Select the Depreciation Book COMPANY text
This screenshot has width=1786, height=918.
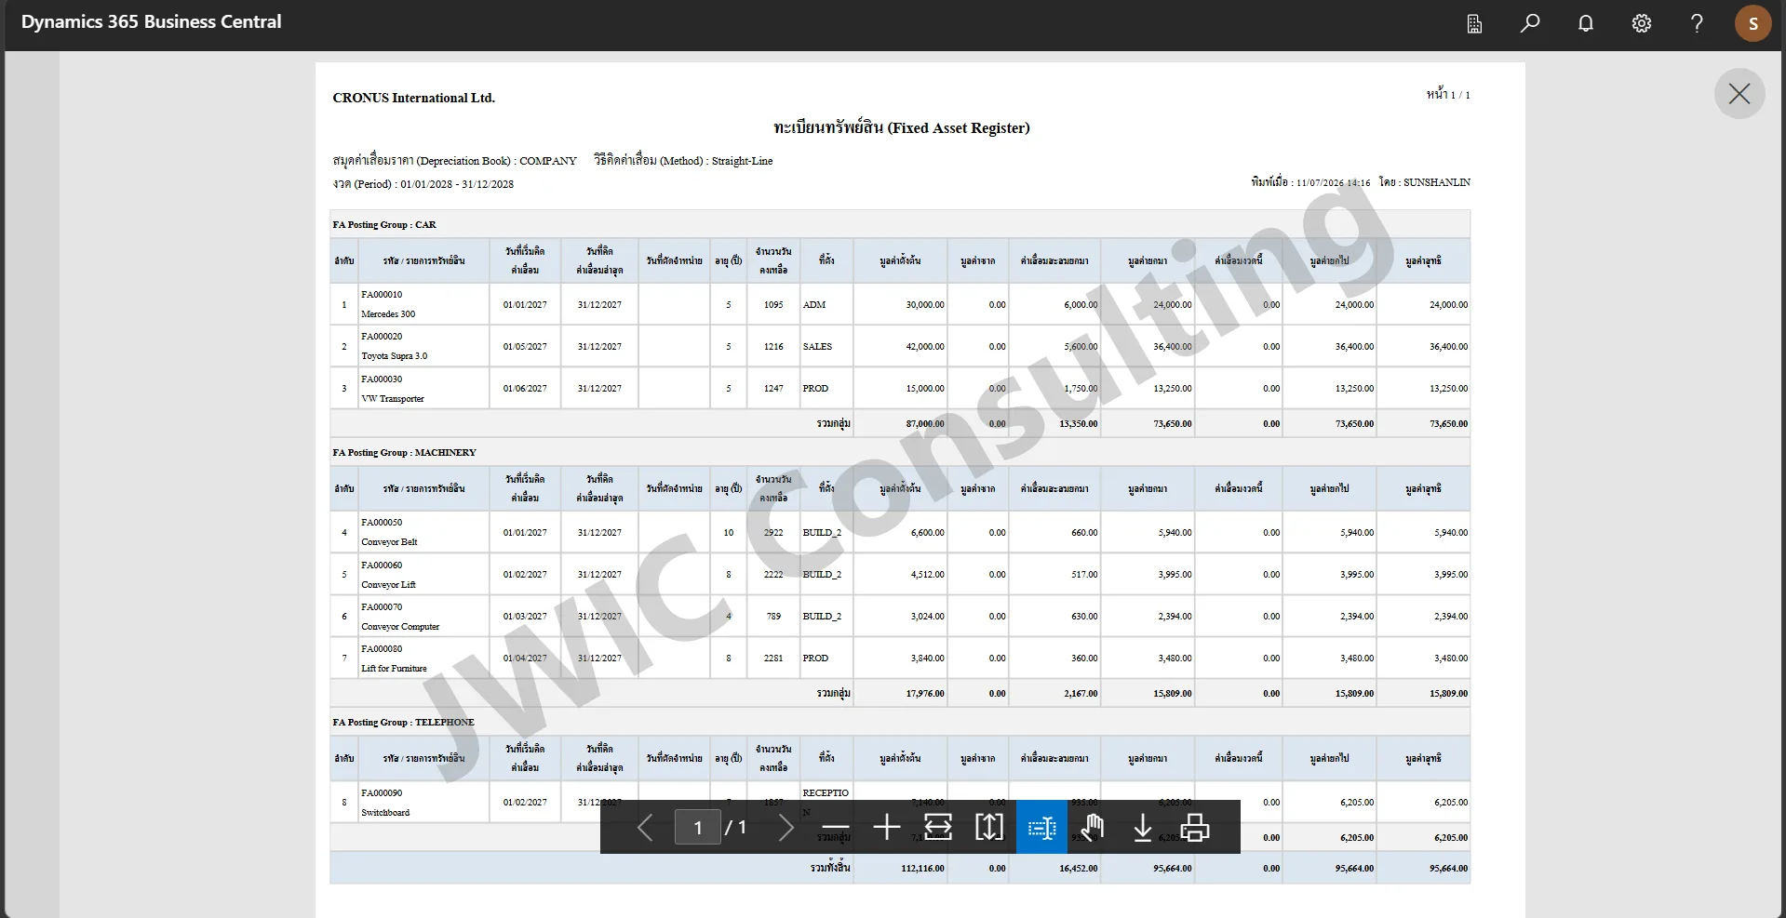click(x=455, y=161)
